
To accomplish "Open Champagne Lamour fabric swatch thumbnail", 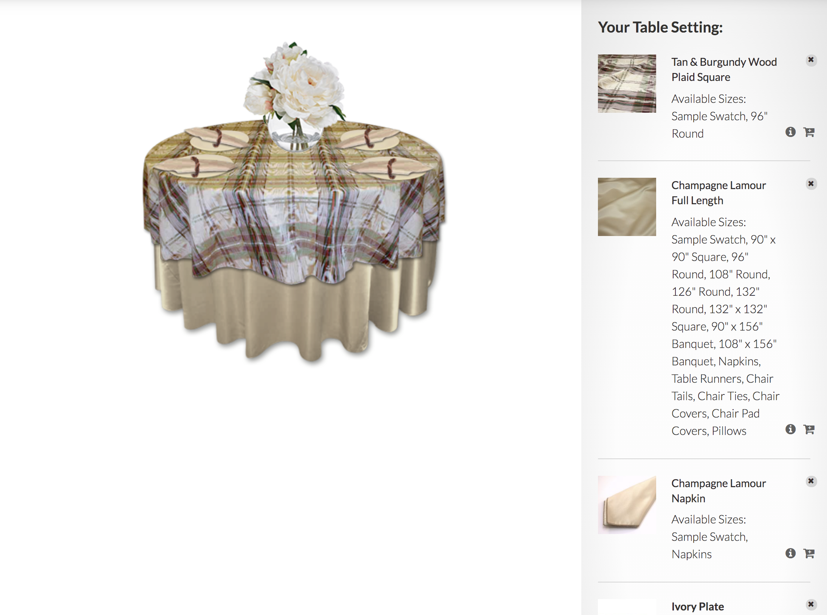I will tap(627, 207).
